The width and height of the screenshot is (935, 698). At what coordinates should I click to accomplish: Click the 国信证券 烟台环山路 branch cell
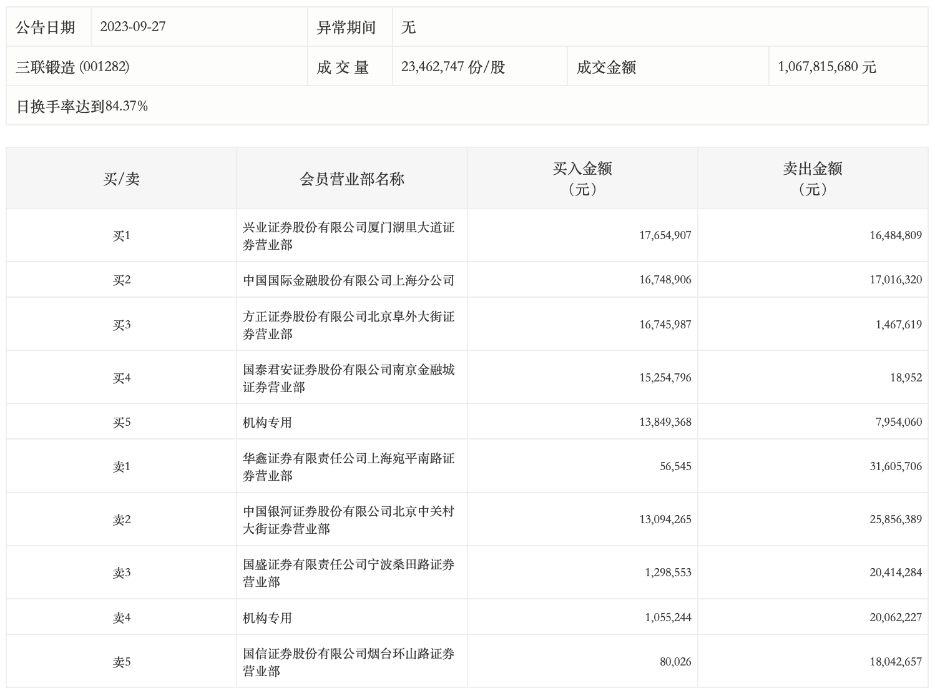[x=348, y=662]
